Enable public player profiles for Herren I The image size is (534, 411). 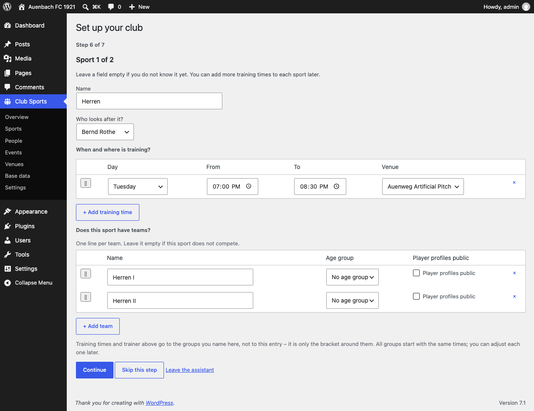tap(416, 273)
